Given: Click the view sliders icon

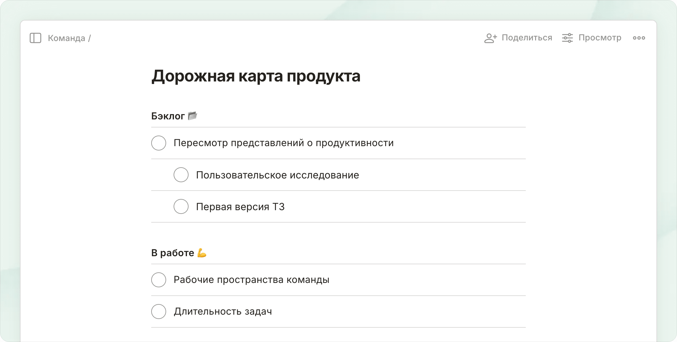Looking at the screenshot, I should click(567, 38).
